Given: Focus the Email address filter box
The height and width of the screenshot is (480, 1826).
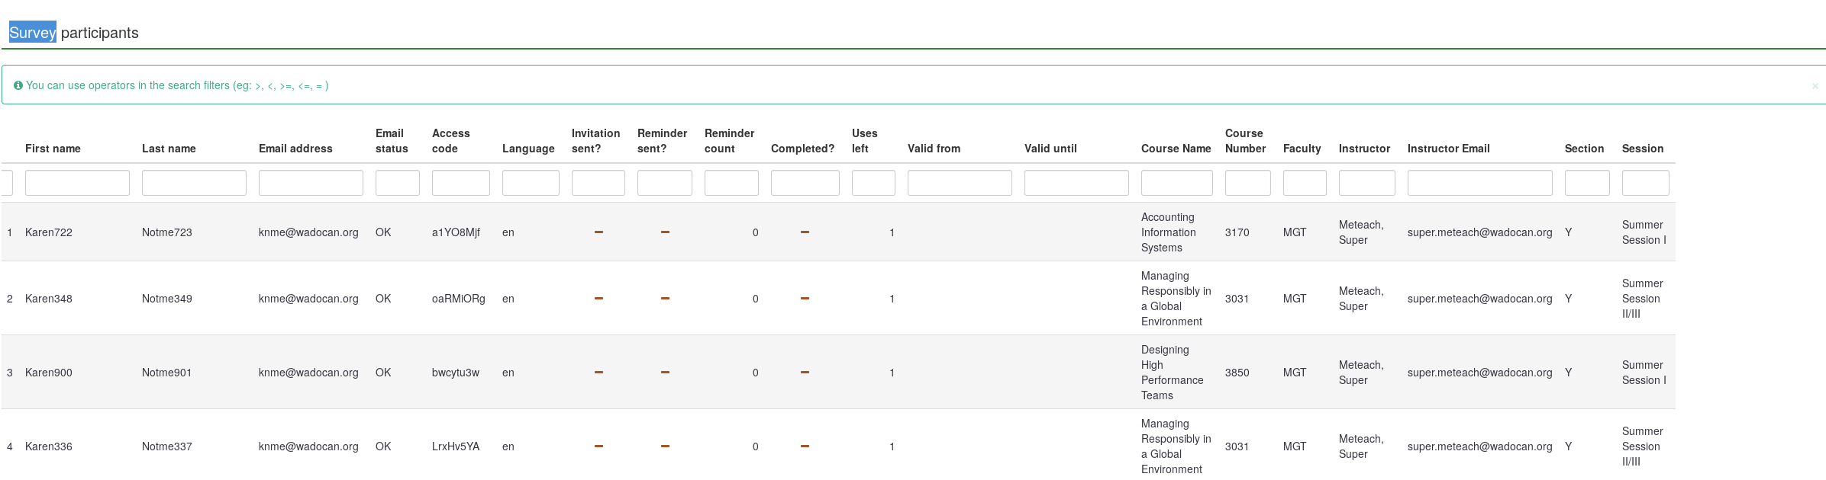Looking at the screenshot, I should click(x=311, y=183).
